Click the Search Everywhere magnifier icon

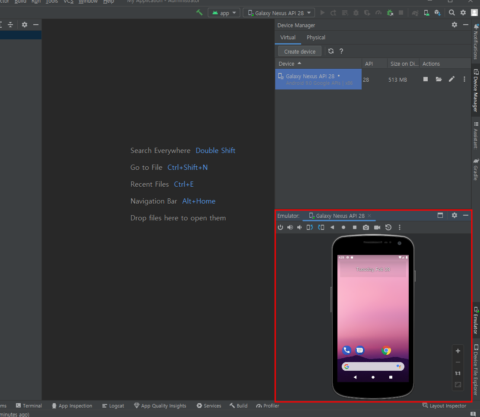(x=451, y=13)
